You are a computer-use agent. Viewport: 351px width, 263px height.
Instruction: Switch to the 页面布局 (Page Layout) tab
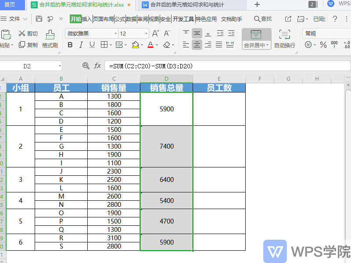pyautogui.click(x=104, y=19)
